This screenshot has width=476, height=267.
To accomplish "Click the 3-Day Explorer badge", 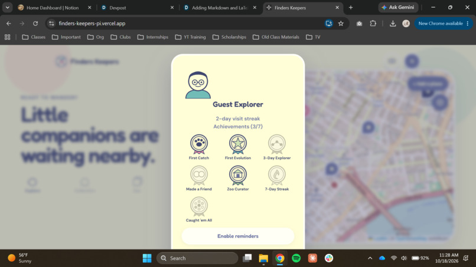I will click(276, 144).
